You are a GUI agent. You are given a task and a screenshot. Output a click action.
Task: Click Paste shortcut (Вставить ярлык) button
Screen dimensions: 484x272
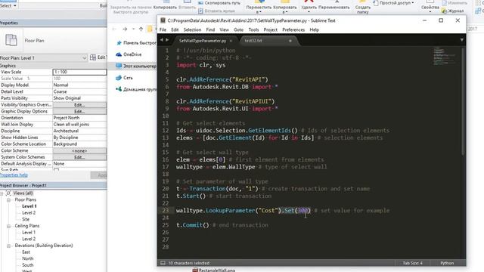point(216,11)
